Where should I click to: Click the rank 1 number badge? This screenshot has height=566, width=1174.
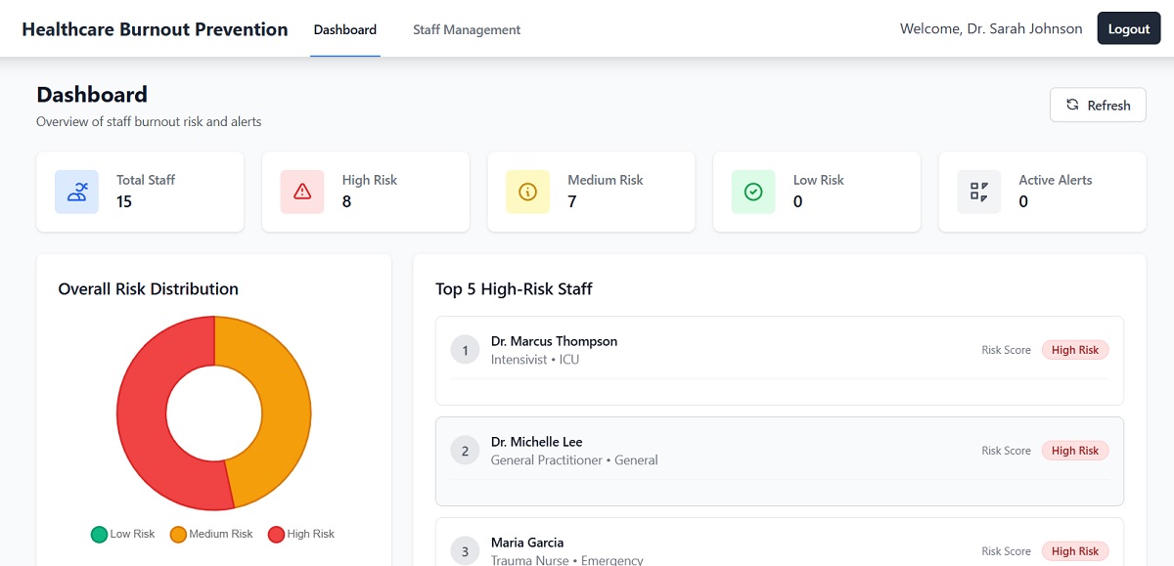(465, 350)
